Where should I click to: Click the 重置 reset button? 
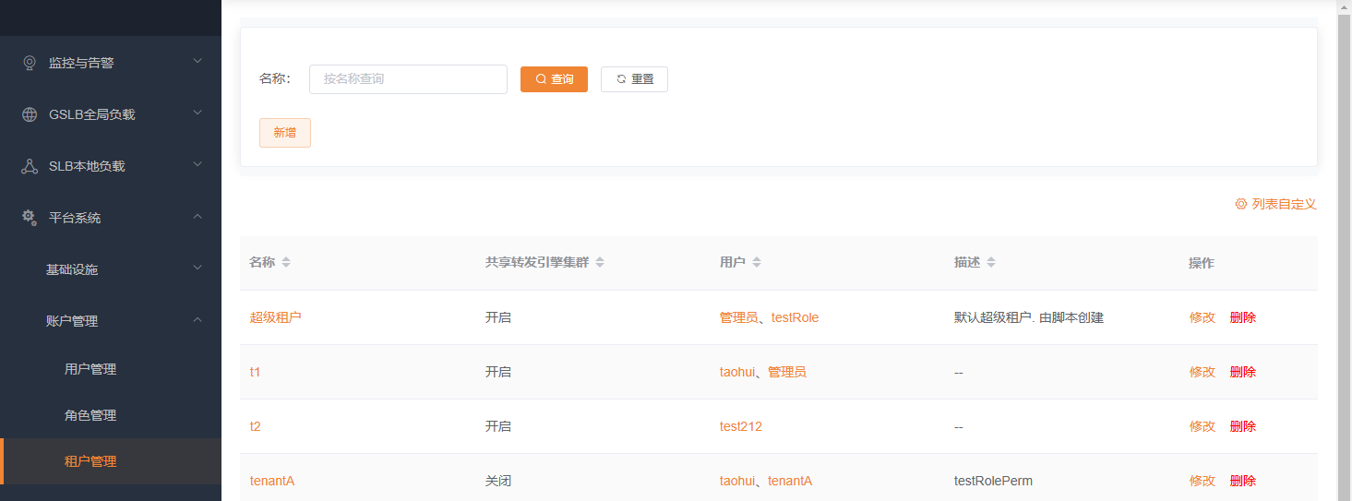point(634,79)
